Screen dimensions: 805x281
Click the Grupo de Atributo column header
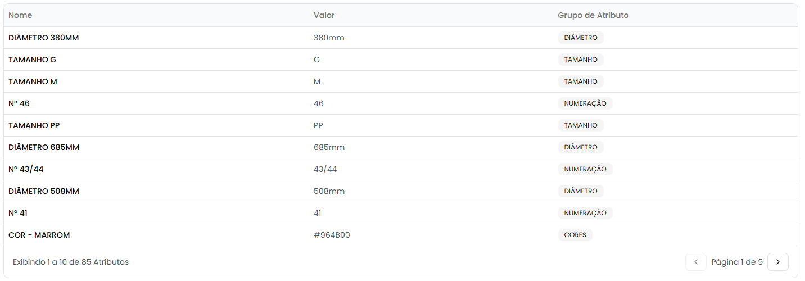(x=593, y=15)
